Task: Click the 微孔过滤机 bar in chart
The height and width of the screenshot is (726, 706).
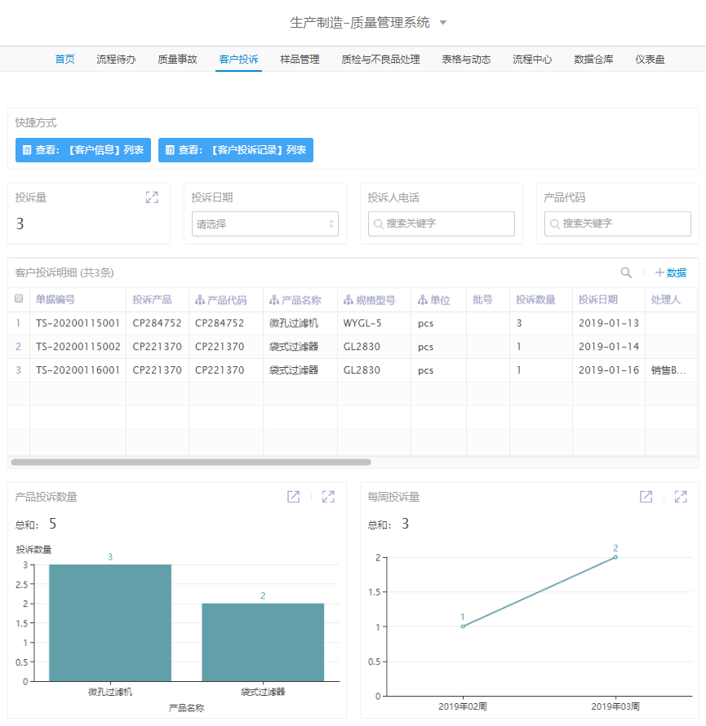Action: click(x=110, y=622)
